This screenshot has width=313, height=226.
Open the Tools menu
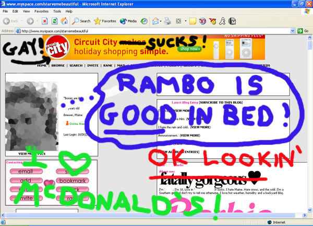(57, 11)
